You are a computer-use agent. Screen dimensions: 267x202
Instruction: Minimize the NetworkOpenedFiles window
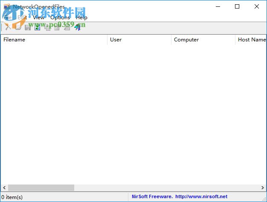pyautogui.click(x=218, y=6)
